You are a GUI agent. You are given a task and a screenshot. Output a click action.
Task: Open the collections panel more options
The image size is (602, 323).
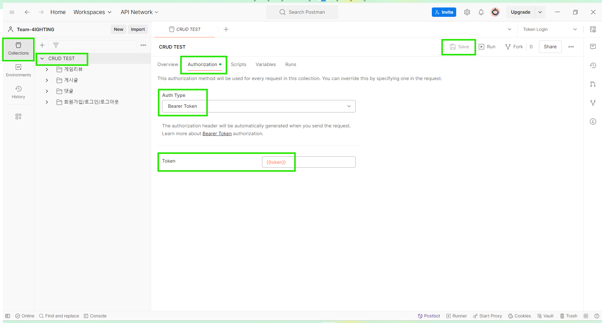tap(143, 45)
